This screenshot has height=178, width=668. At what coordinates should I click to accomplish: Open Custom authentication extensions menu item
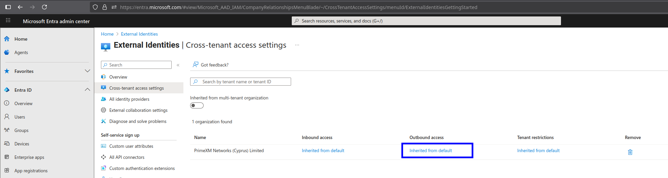tap(142, 168)
